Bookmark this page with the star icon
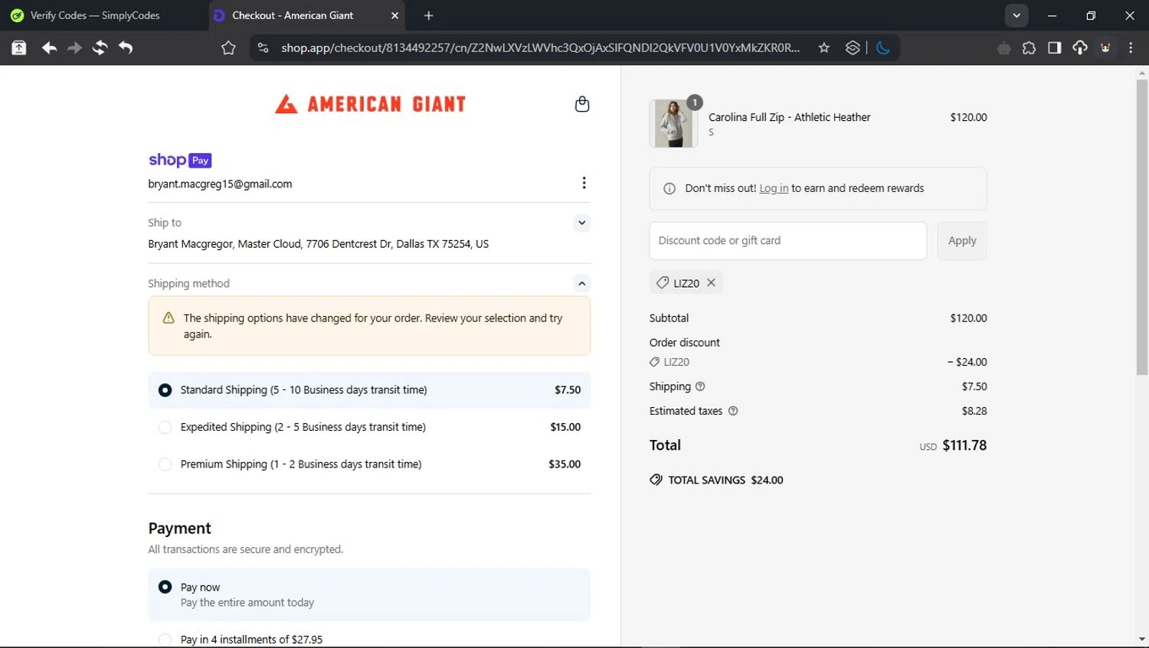The width and height of the screenshot is (1149, 648). [824, 47]
